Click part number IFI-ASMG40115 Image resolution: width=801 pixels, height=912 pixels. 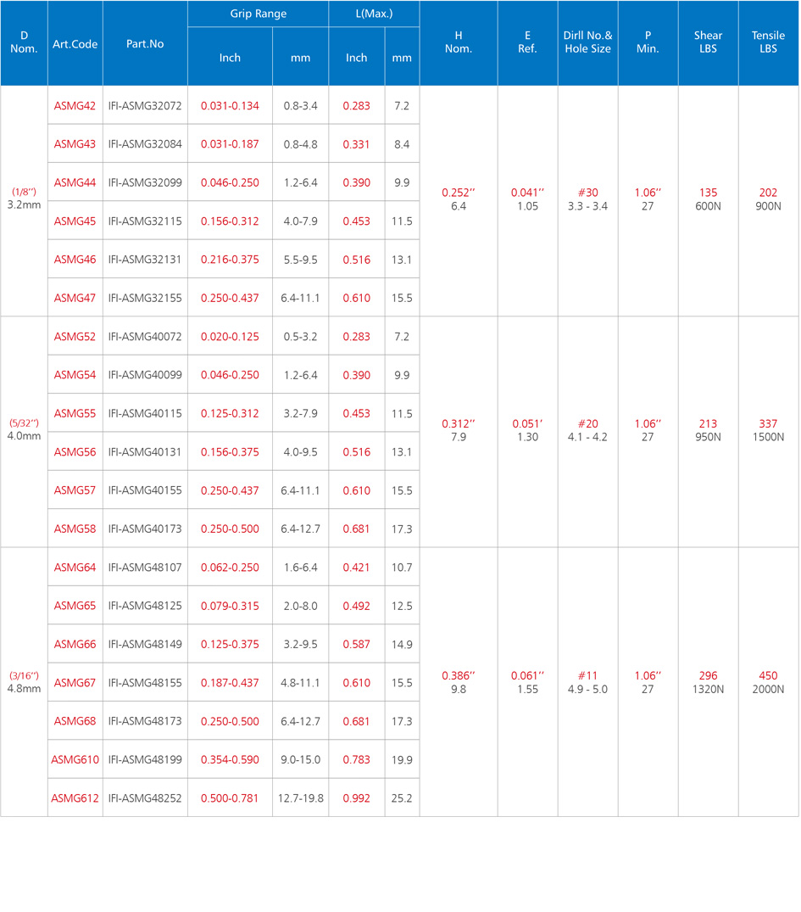(145, 414)
